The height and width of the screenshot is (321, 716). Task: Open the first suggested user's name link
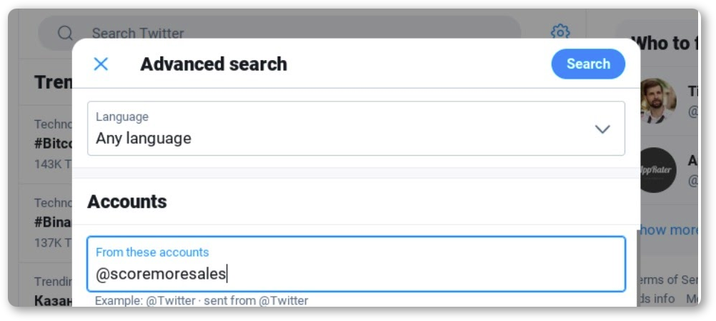(x=692, y=91)
